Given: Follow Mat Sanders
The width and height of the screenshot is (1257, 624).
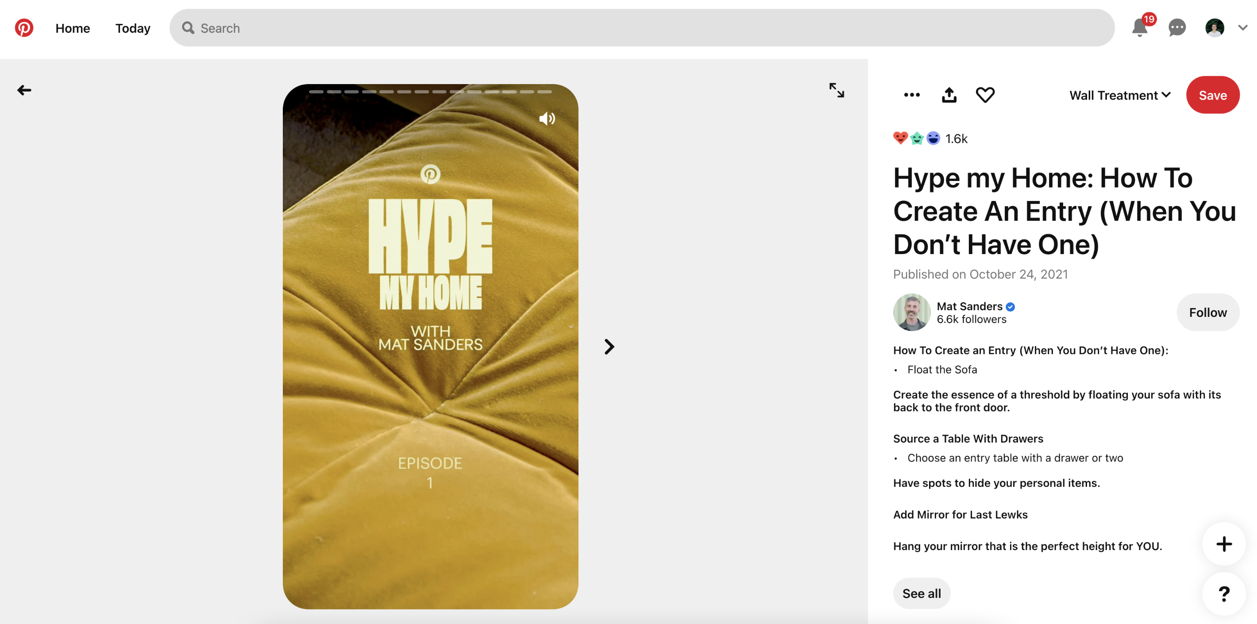Looking at the screenshot, I should click(x=1208, y=312).
